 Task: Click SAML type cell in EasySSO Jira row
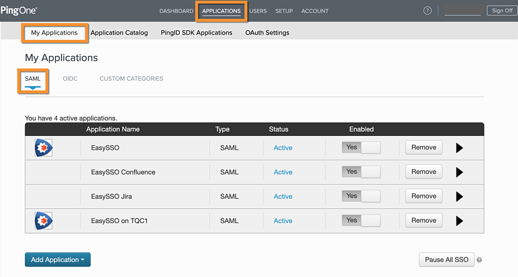pyautogui.click(x=229, y=196)
